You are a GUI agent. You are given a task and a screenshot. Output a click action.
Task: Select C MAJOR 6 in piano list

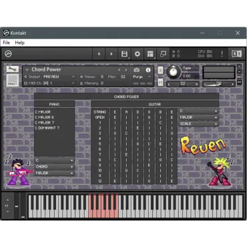click(x=45, y=117)
